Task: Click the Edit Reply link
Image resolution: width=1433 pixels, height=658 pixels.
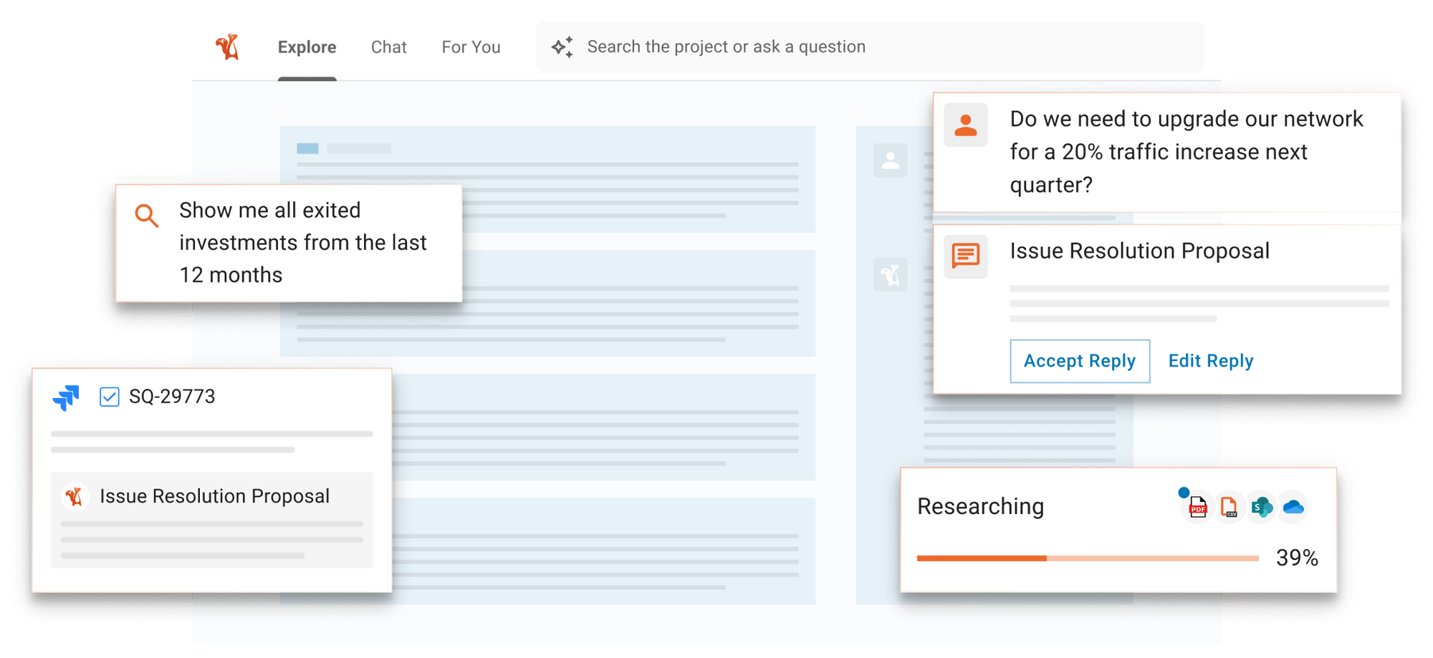Action: tap(1210, 361)
